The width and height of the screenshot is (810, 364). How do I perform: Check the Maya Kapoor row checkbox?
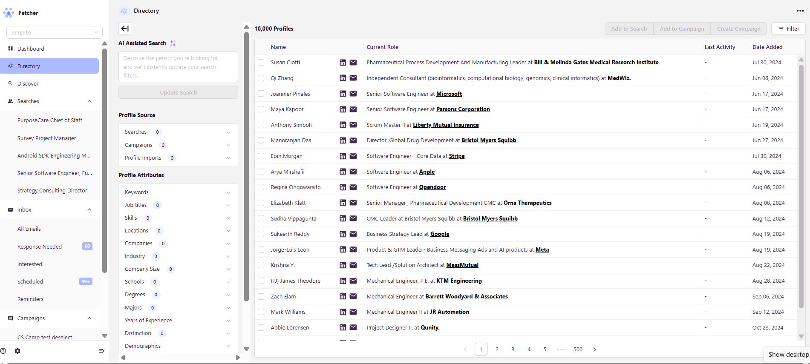pos(261,109)
